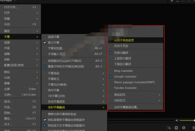Image resolution: width=195 pixels, height=131 pixels.
Task: Click 全屏 menu entry
Action: [20, 89]
